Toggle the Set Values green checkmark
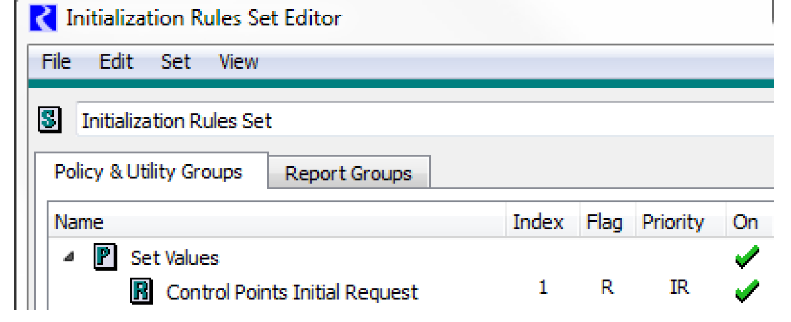This screenshot has height=322, width=791. (x=747, y=257)
